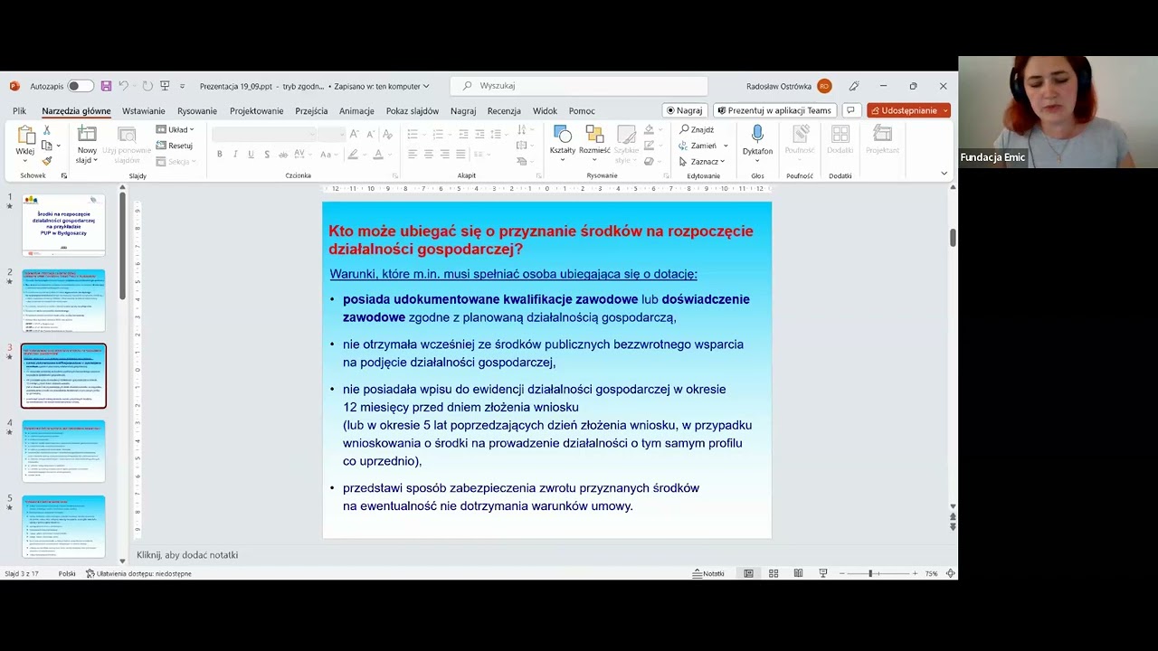The height and width of the screenshot is (651, 1158).
Task: Toggle Italic formatting
Action: [235, 155]
